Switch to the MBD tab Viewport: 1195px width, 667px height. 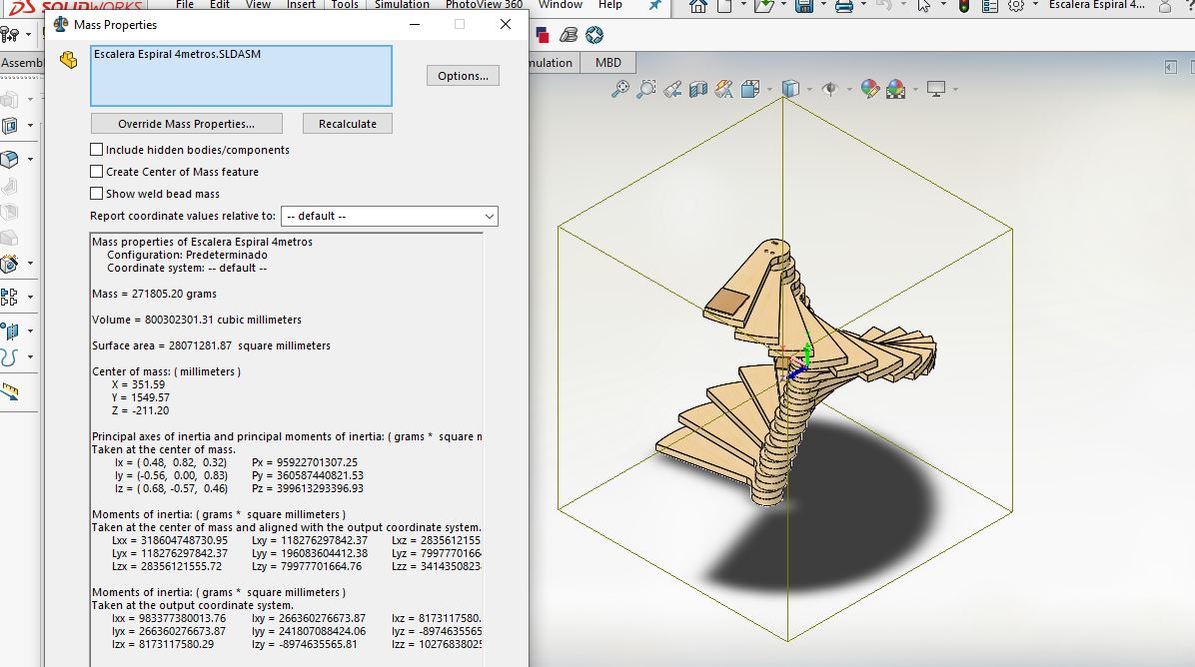click(x=607, y=63)
